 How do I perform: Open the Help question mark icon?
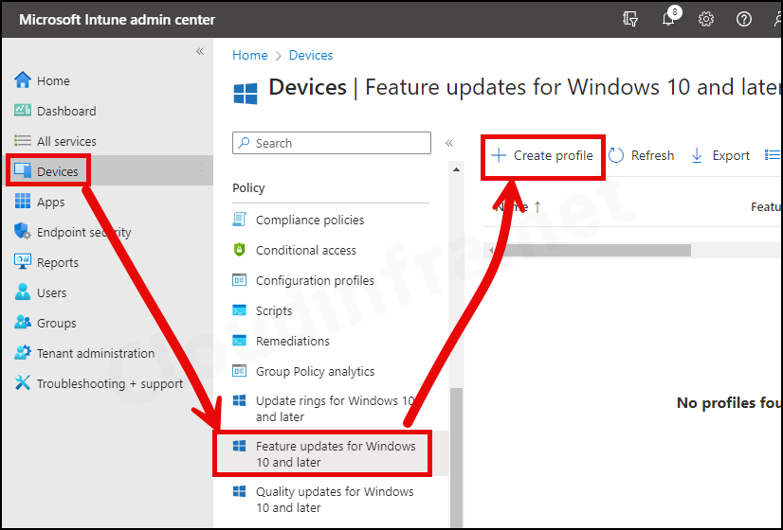(x=743, y=19)
